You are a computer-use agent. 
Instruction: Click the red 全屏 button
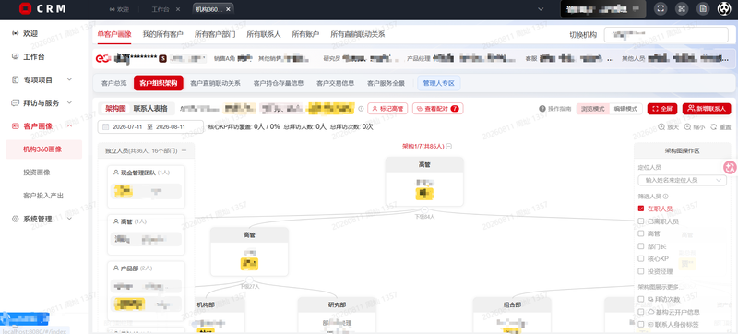click(x=661, y=109)
